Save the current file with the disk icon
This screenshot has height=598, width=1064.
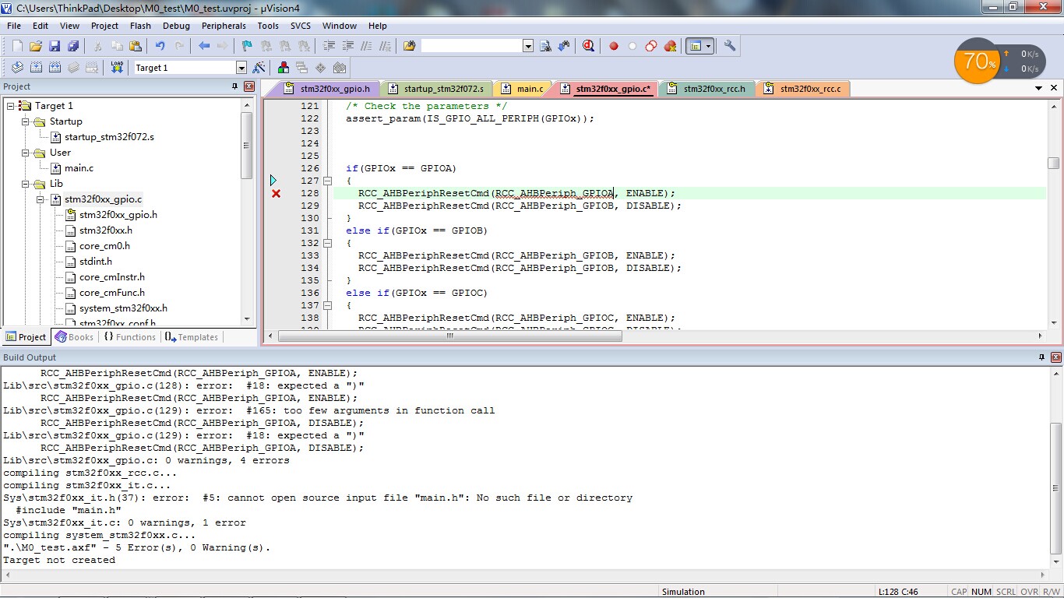tap(55, 46)
